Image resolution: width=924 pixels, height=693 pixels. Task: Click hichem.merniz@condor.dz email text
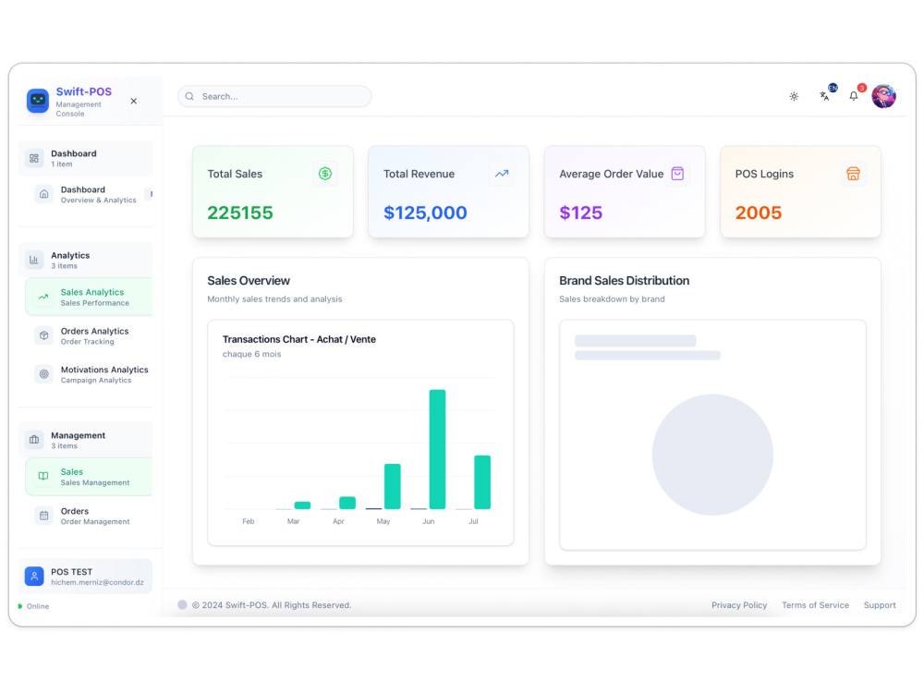point(97,582)
